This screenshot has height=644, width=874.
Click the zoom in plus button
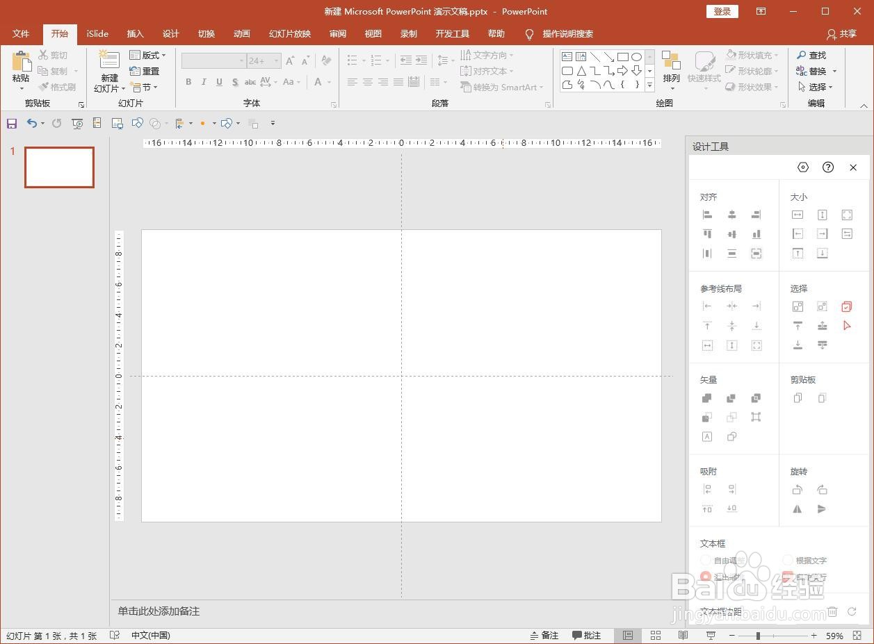pyautogui.click(x=814, y=636)
